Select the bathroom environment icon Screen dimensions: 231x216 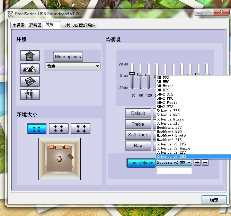tap(30, 56)
